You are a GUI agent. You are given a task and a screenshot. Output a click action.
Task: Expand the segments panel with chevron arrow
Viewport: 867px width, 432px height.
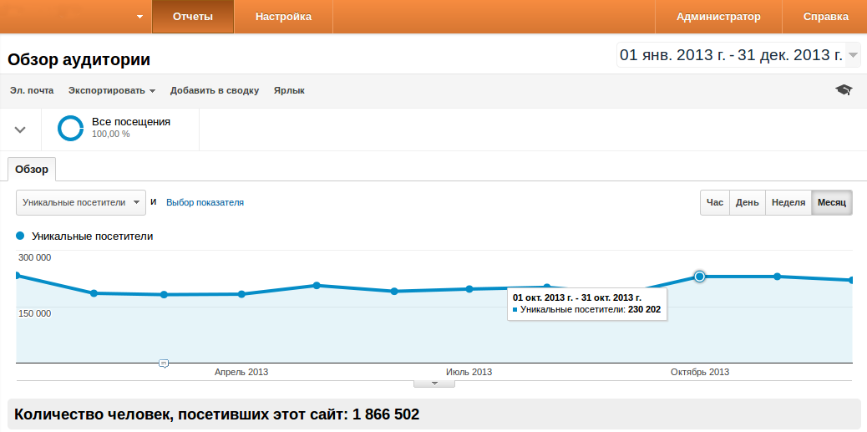coord(21,130)
